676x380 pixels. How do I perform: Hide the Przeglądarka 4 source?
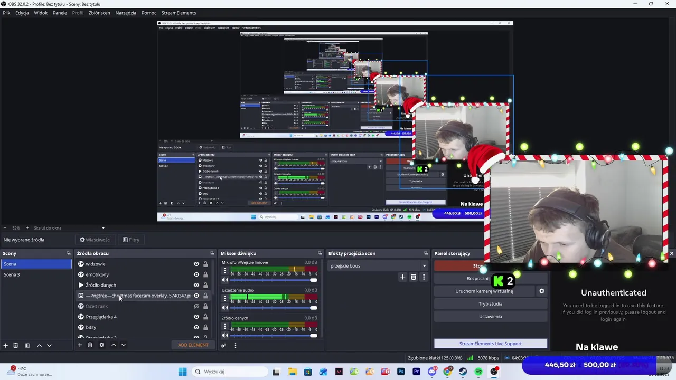[x=196, y=317]
